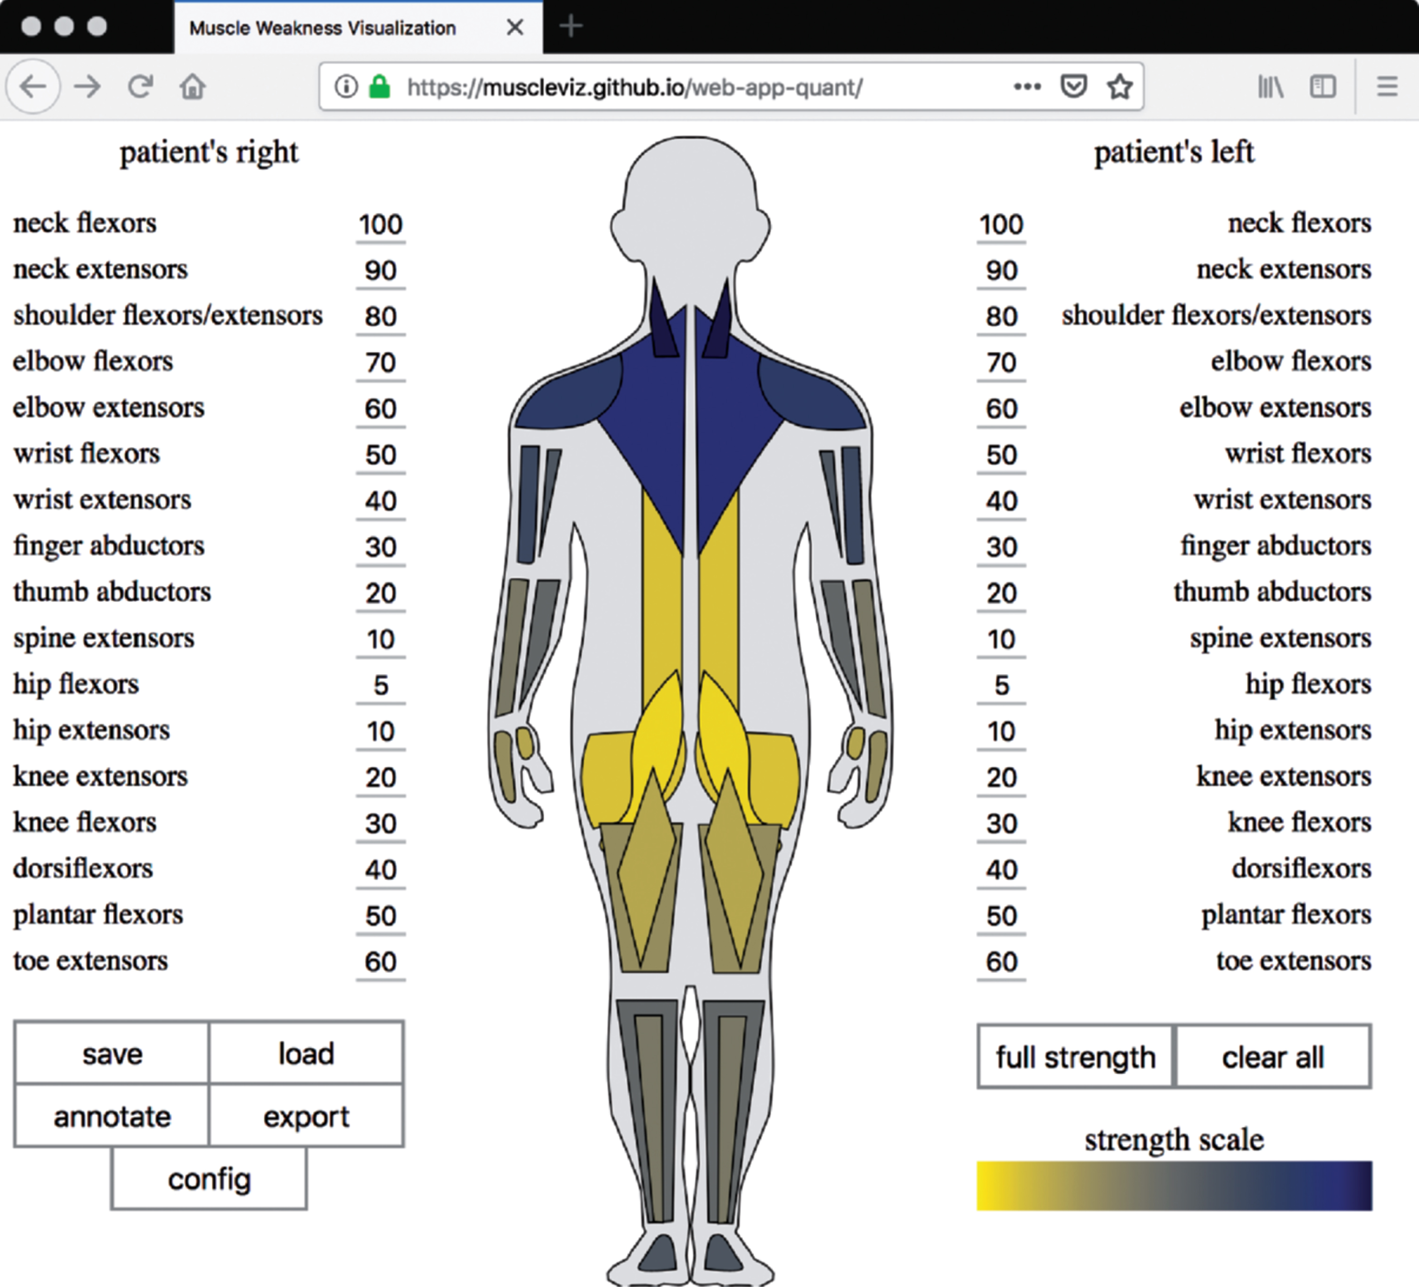The height and width of the screenshot is (1287, 1419).
Task: Click the save button
Action: tap(112, 1053)
